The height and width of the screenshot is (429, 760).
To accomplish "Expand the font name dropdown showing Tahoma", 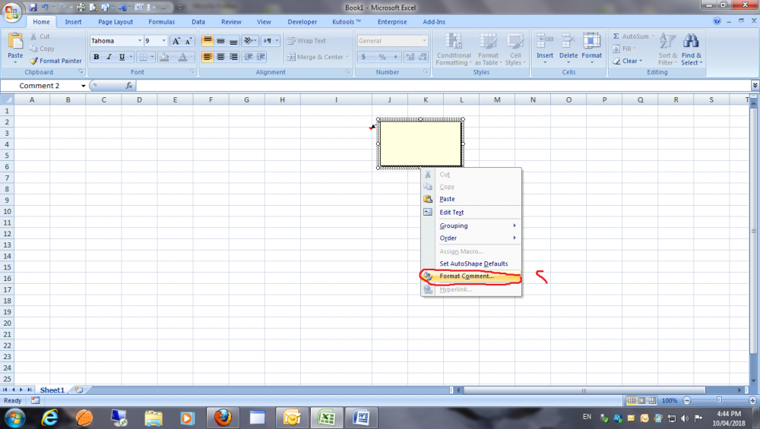I will tap(140, 41).
